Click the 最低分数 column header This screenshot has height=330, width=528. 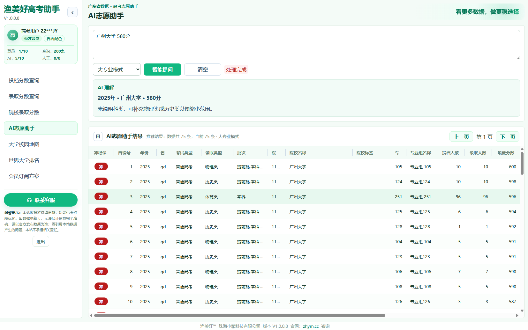[506, 153]
